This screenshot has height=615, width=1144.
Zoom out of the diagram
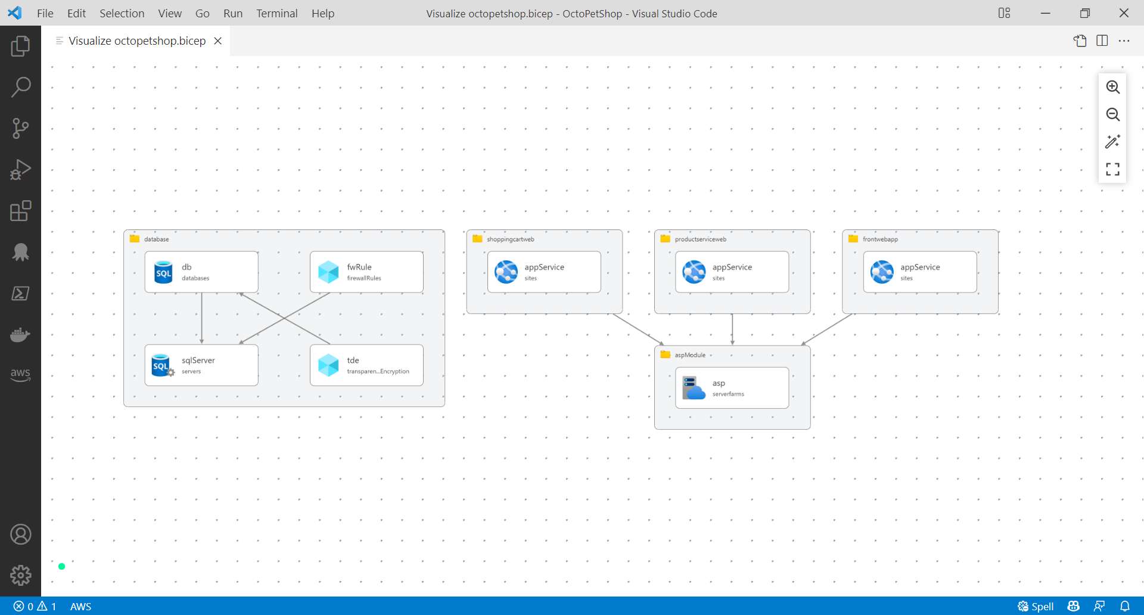(x=1113, y=114)
